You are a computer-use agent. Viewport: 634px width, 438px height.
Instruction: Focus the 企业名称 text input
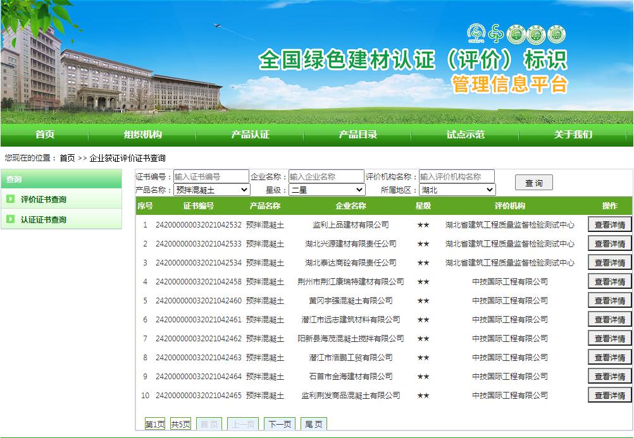coord(326,176)
